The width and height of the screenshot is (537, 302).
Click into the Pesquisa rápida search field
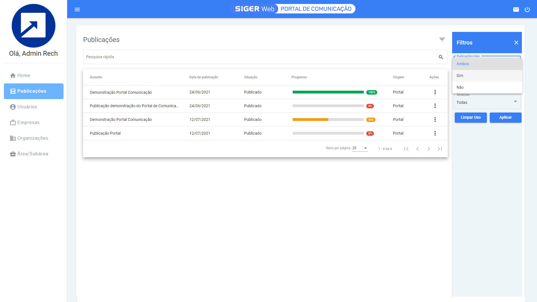[260, 57]
